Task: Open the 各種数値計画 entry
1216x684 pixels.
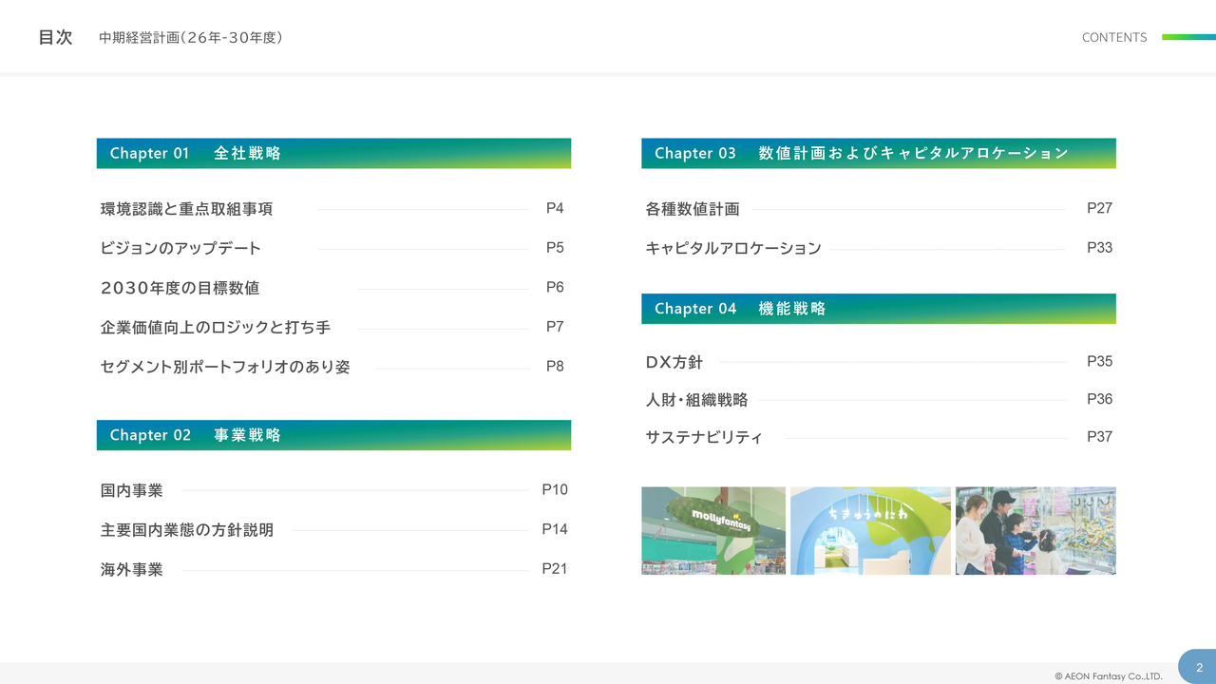Action: click(x=693, y=209)
